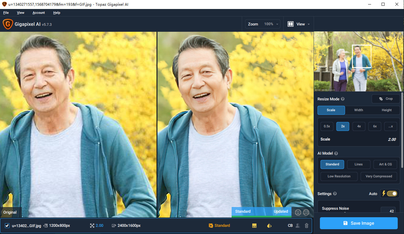
Task: Choose the 2x scale factor
Action: [343, 126]
